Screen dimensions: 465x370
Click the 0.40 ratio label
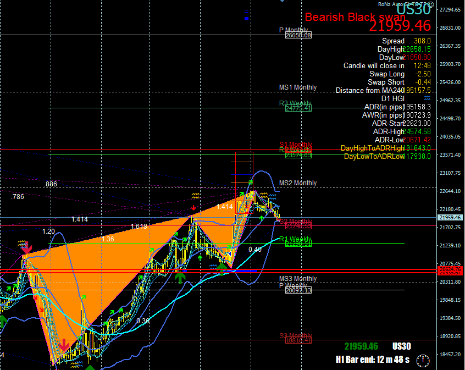pyautogui.click(x=255, y=250)
